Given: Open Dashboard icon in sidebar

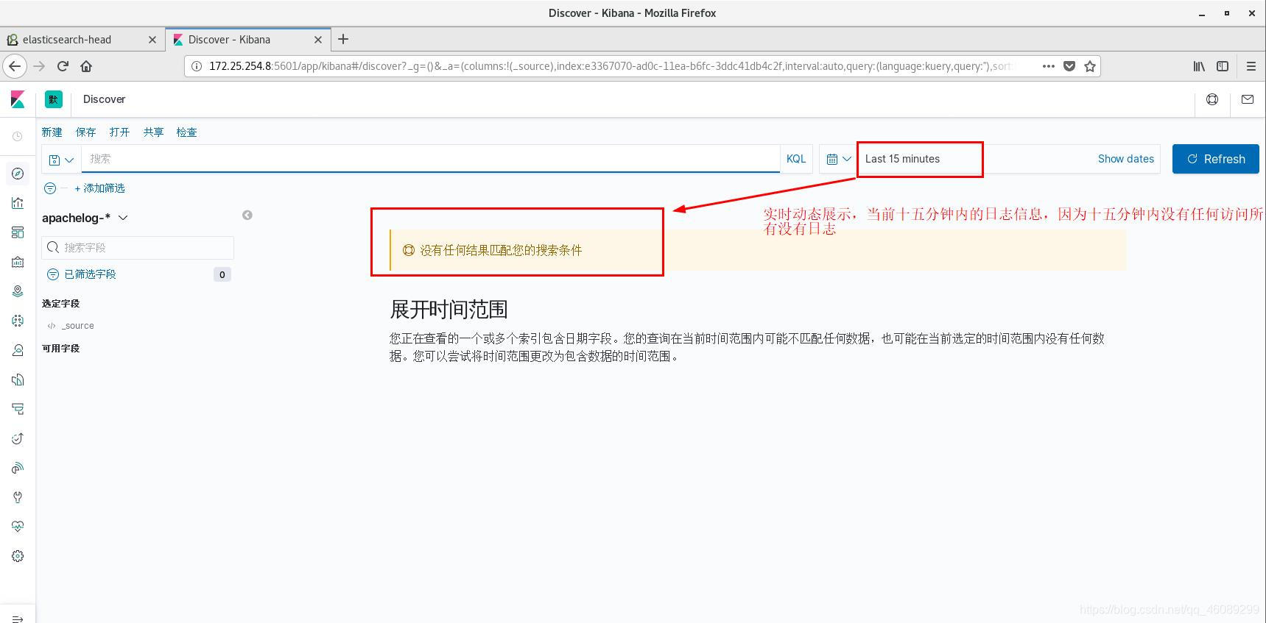Looking at the screenshot, I should click(x=18, y=232).
